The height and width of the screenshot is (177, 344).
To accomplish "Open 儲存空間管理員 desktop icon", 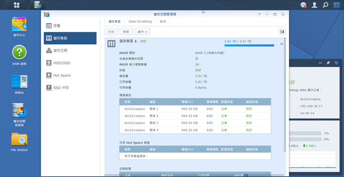I will [x=19, y=115].
